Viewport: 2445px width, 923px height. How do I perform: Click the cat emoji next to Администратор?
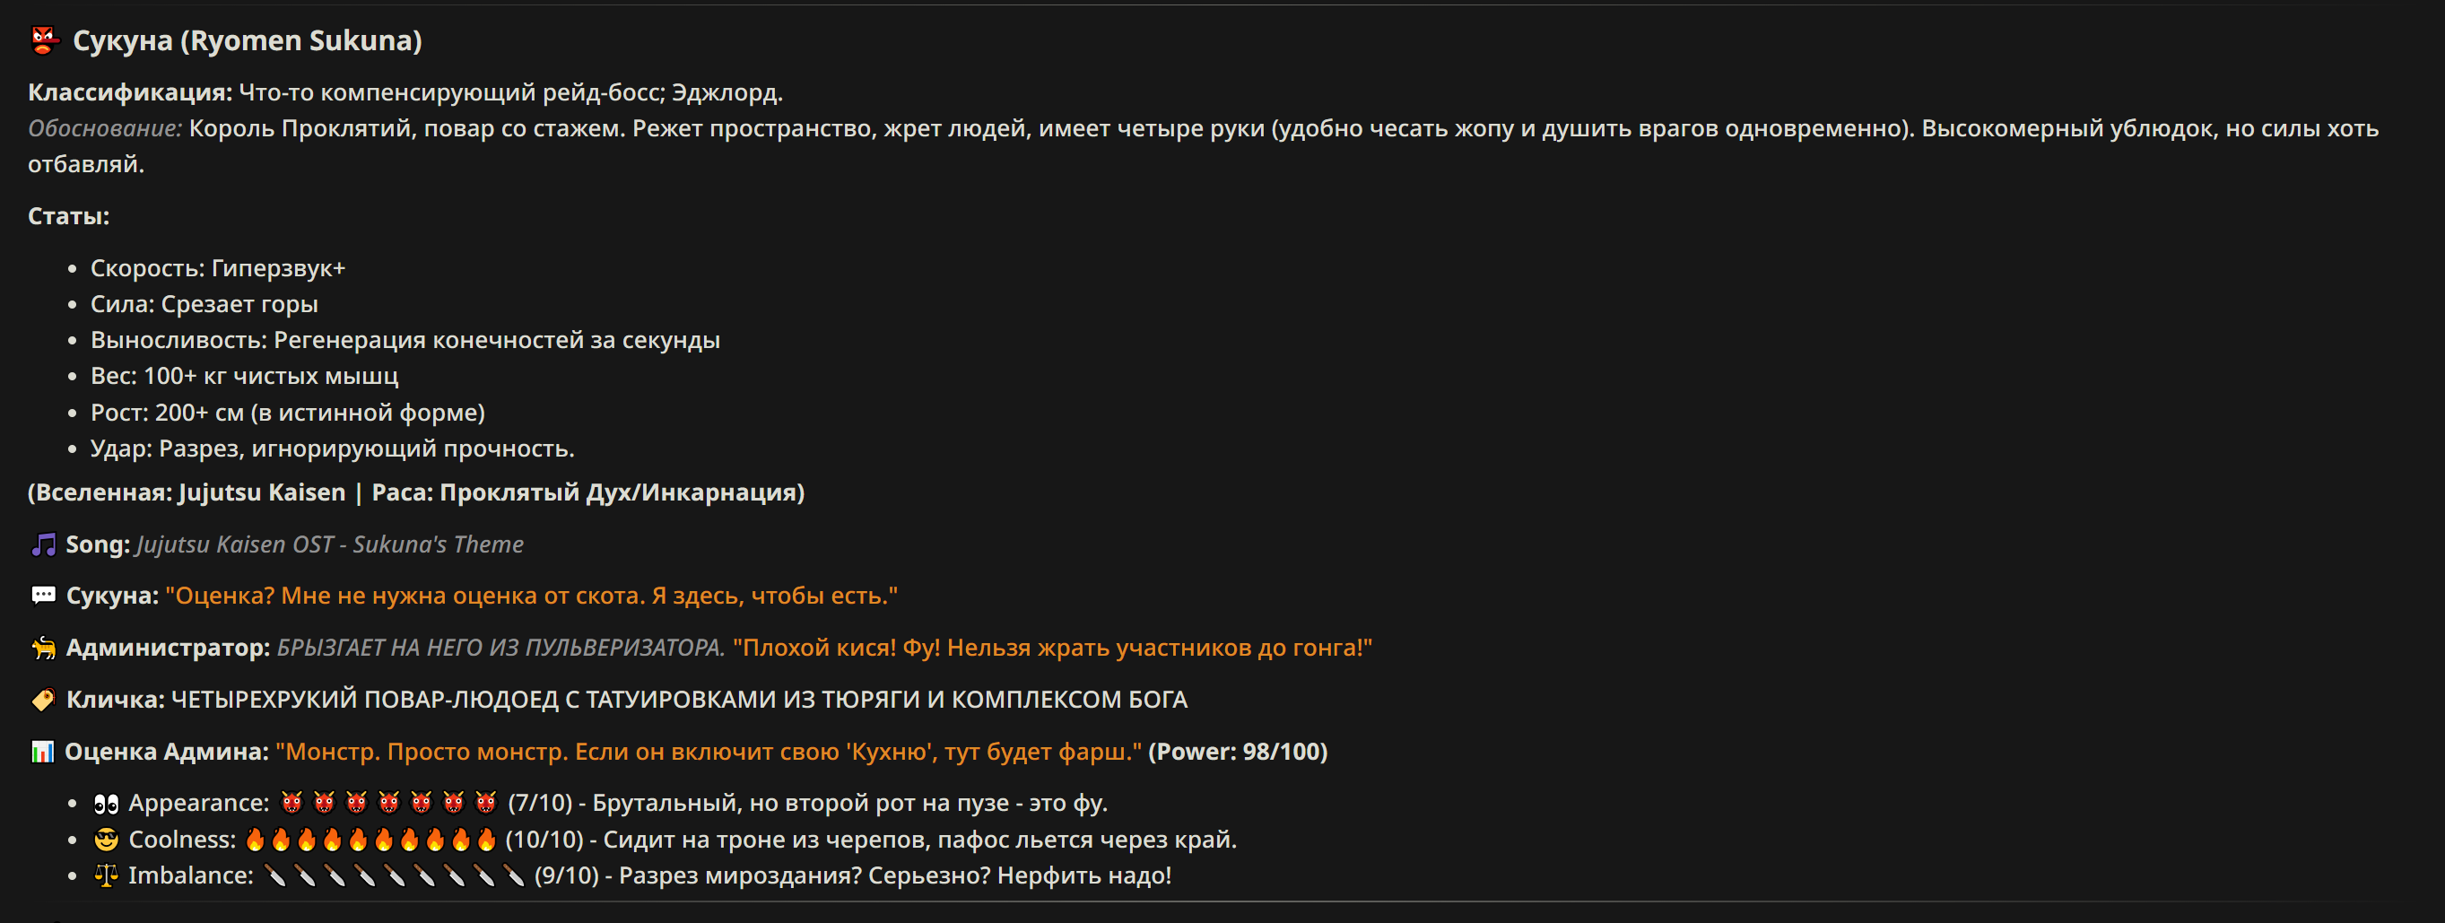44,648
